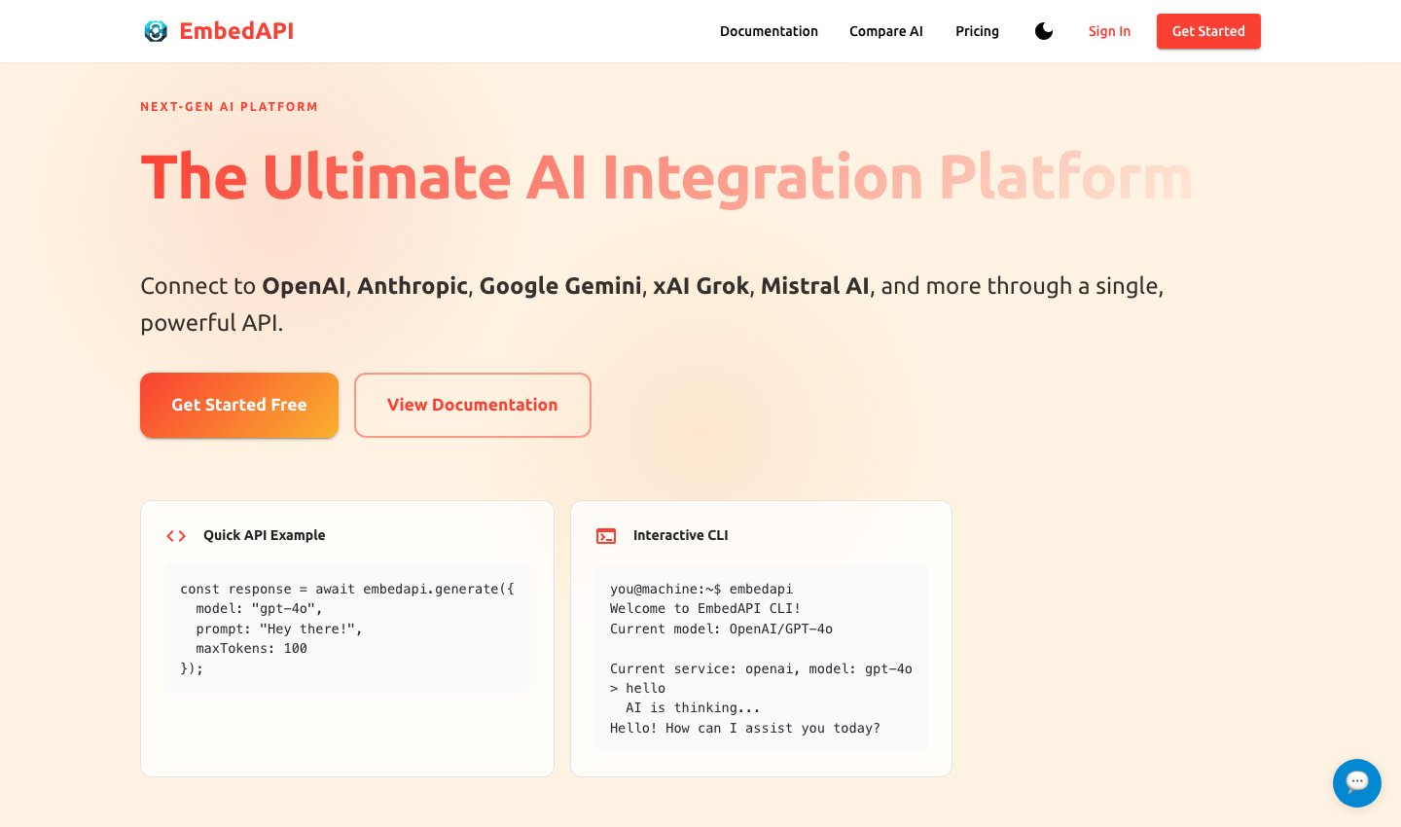The width and height of the screenshot is (1401, 827).
Task: Go to Pricing in navigation
Action: 977,31
